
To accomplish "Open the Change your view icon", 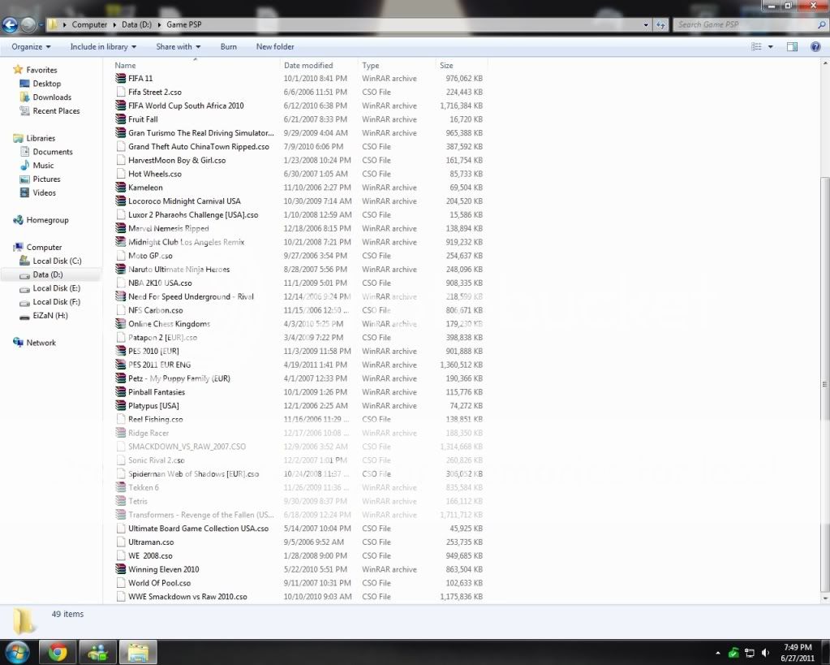I will (756, 46).
